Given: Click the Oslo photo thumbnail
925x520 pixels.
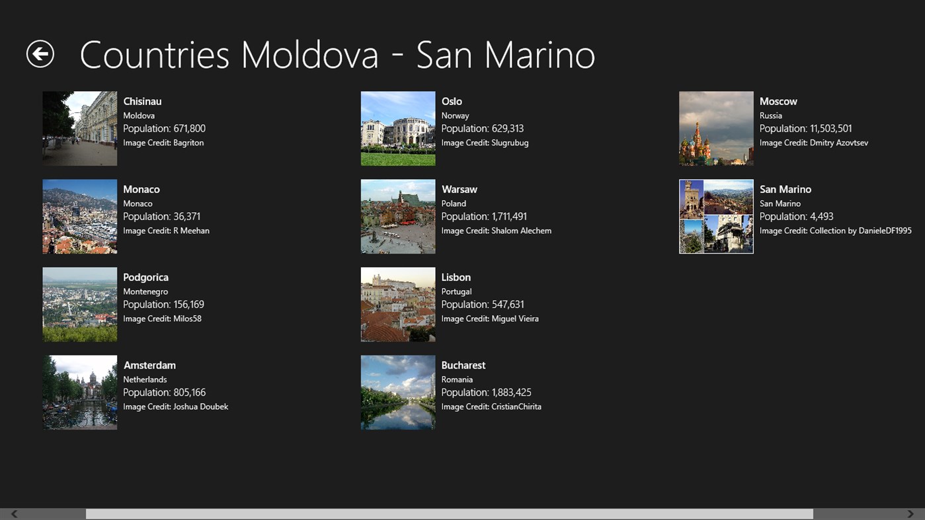Looking at the screenshot, I should [397, 128].
